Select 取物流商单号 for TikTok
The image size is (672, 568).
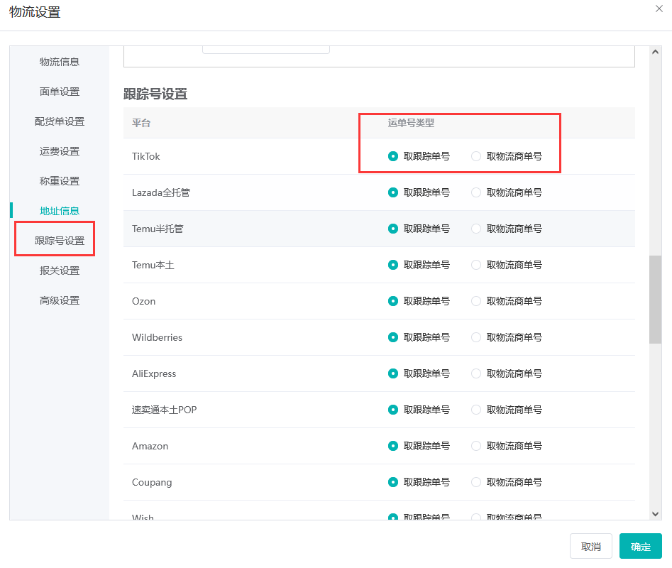point(476,156)
